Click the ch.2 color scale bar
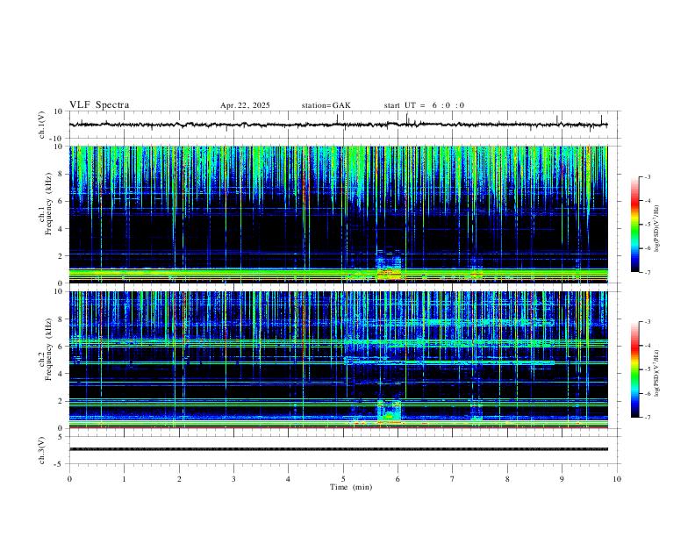 click(634, 369)
